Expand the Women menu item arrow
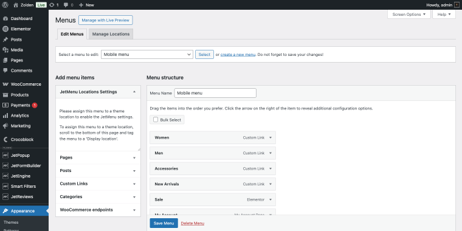 coord(271,137)
